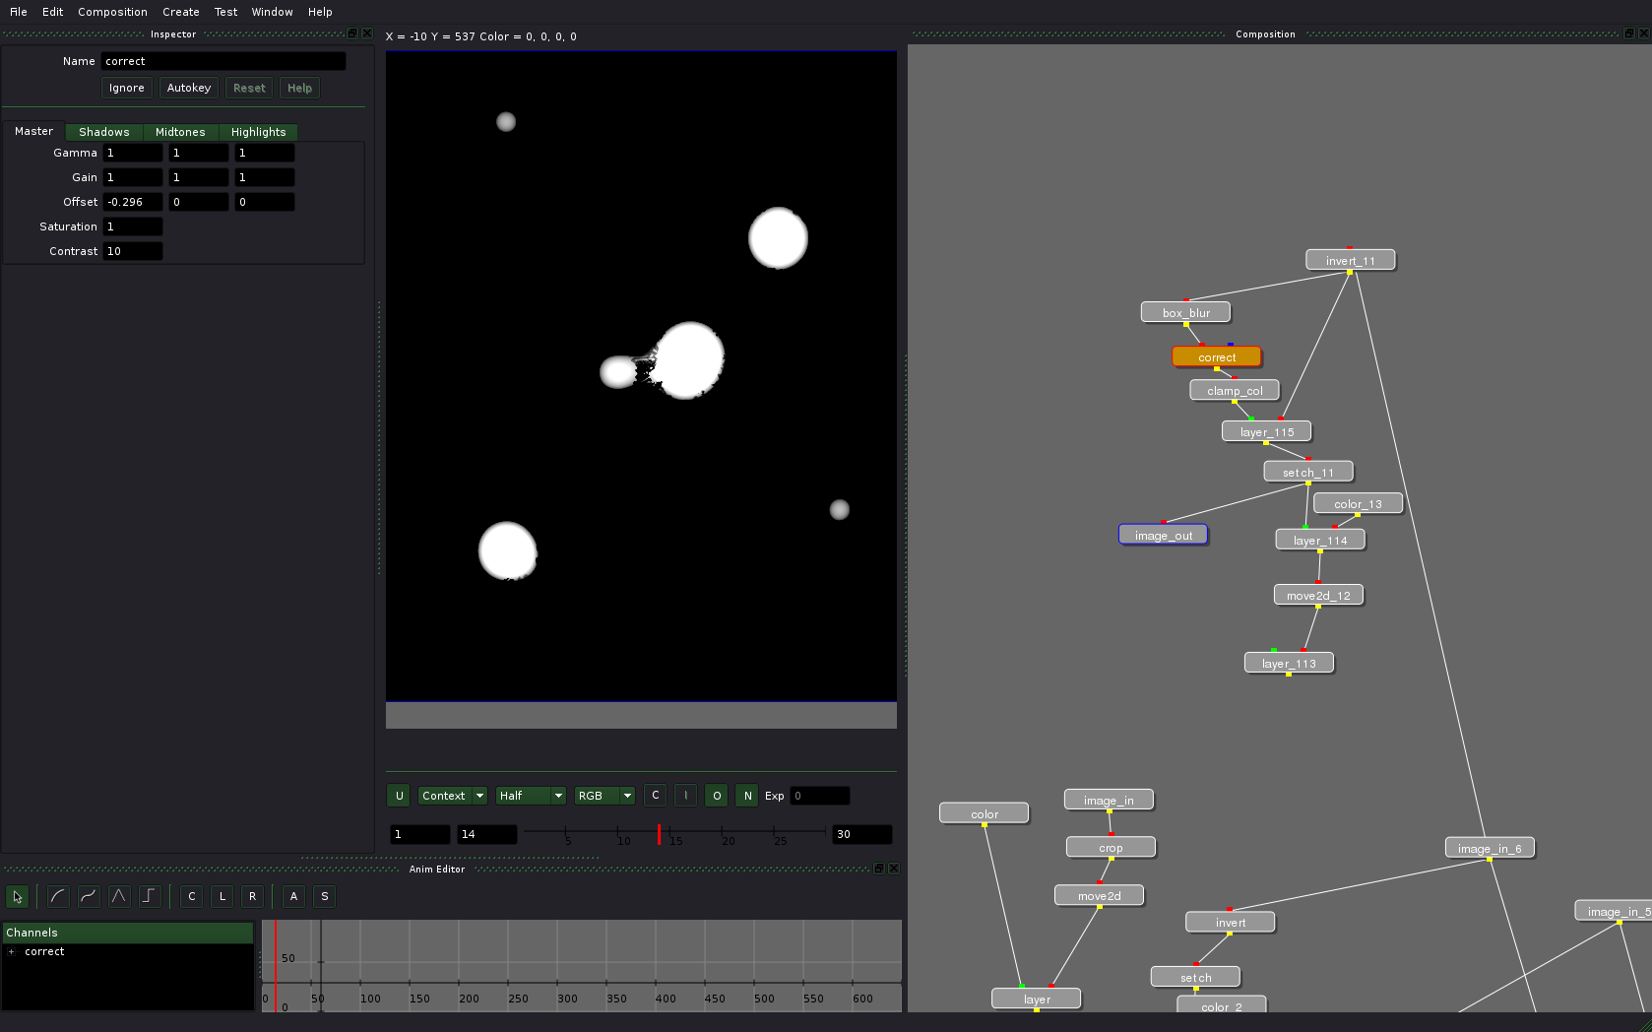Click the S button in Anim Editor
Viewport: 1652px width, 1032px height.
(x=325, y=896)
